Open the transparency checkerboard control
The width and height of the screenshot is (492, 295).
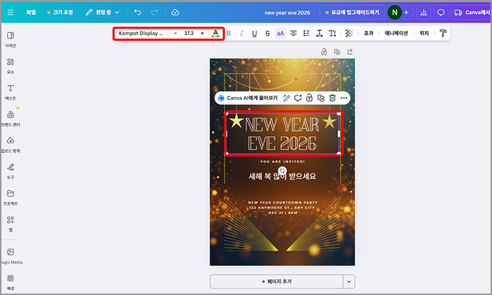pyautogui.click(x=349, y=33)
